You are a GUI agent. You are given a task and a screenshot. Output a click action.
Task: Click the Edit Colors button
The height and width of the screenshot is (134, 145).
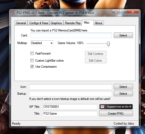click(x=96, y=61)
